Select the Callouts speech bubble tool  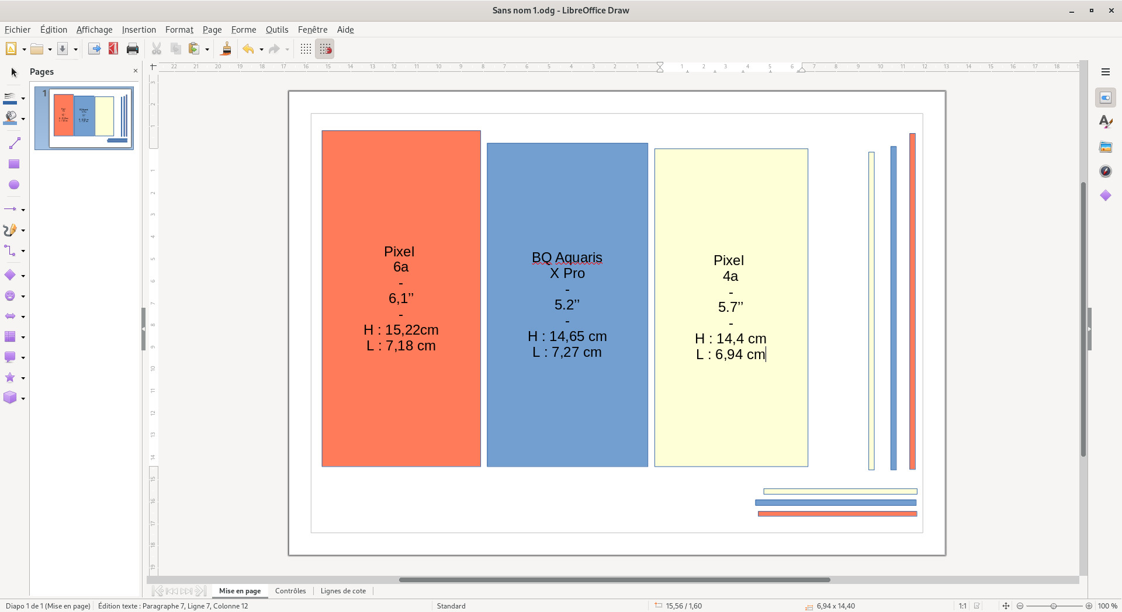point(11,357)
